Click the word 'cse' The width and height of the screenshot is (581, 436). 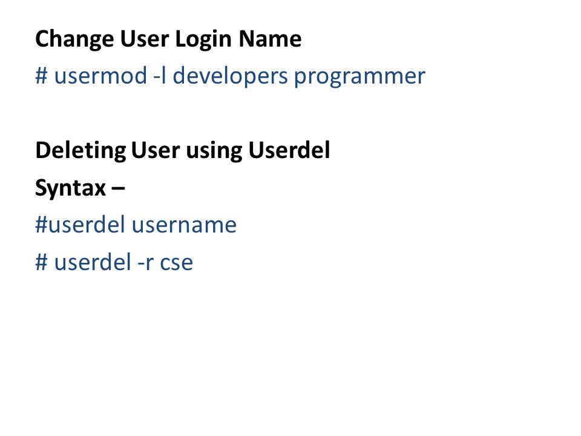click(176, 263)
